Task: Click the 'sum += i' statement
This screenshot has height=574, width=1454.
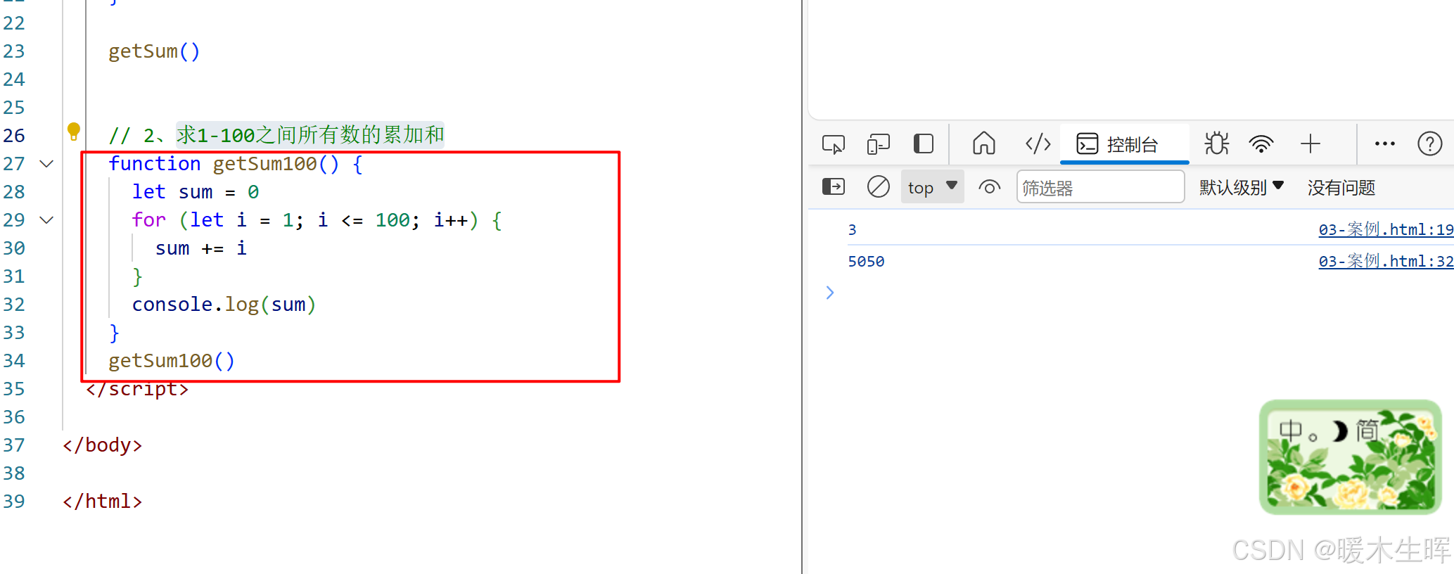Action: pyautogui.click(x=200, y=248)
